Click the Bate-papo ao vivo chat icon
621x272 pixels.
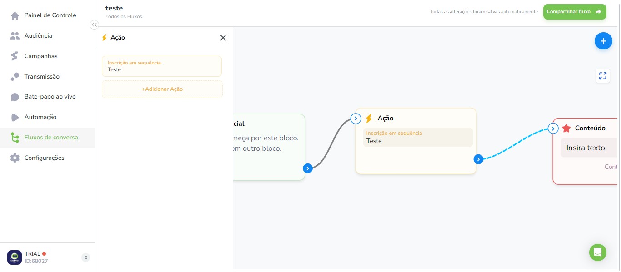coord(15,97)
